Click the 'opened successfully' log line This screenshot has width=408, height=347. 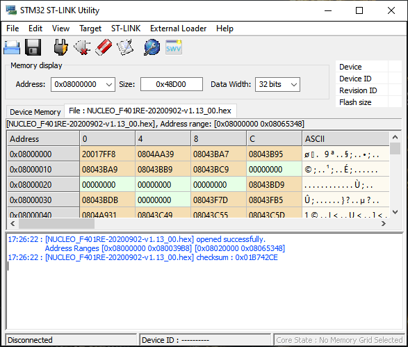point(137,239)
